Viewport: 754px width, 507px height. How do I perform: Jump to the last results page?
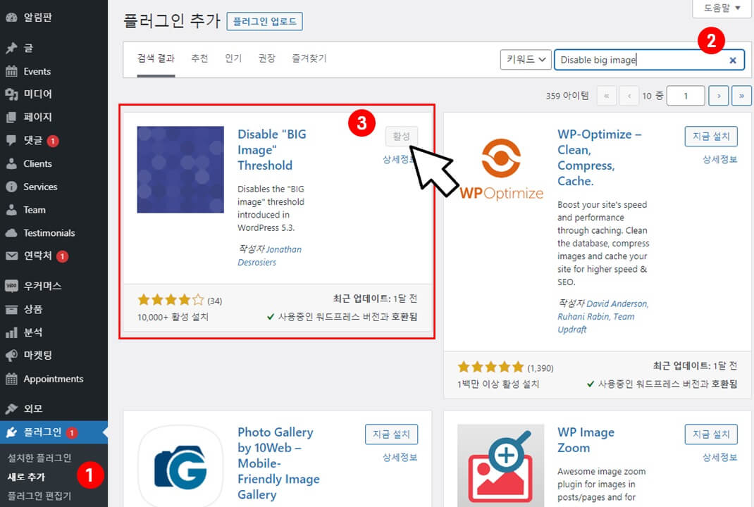click(x=741, y=96)
